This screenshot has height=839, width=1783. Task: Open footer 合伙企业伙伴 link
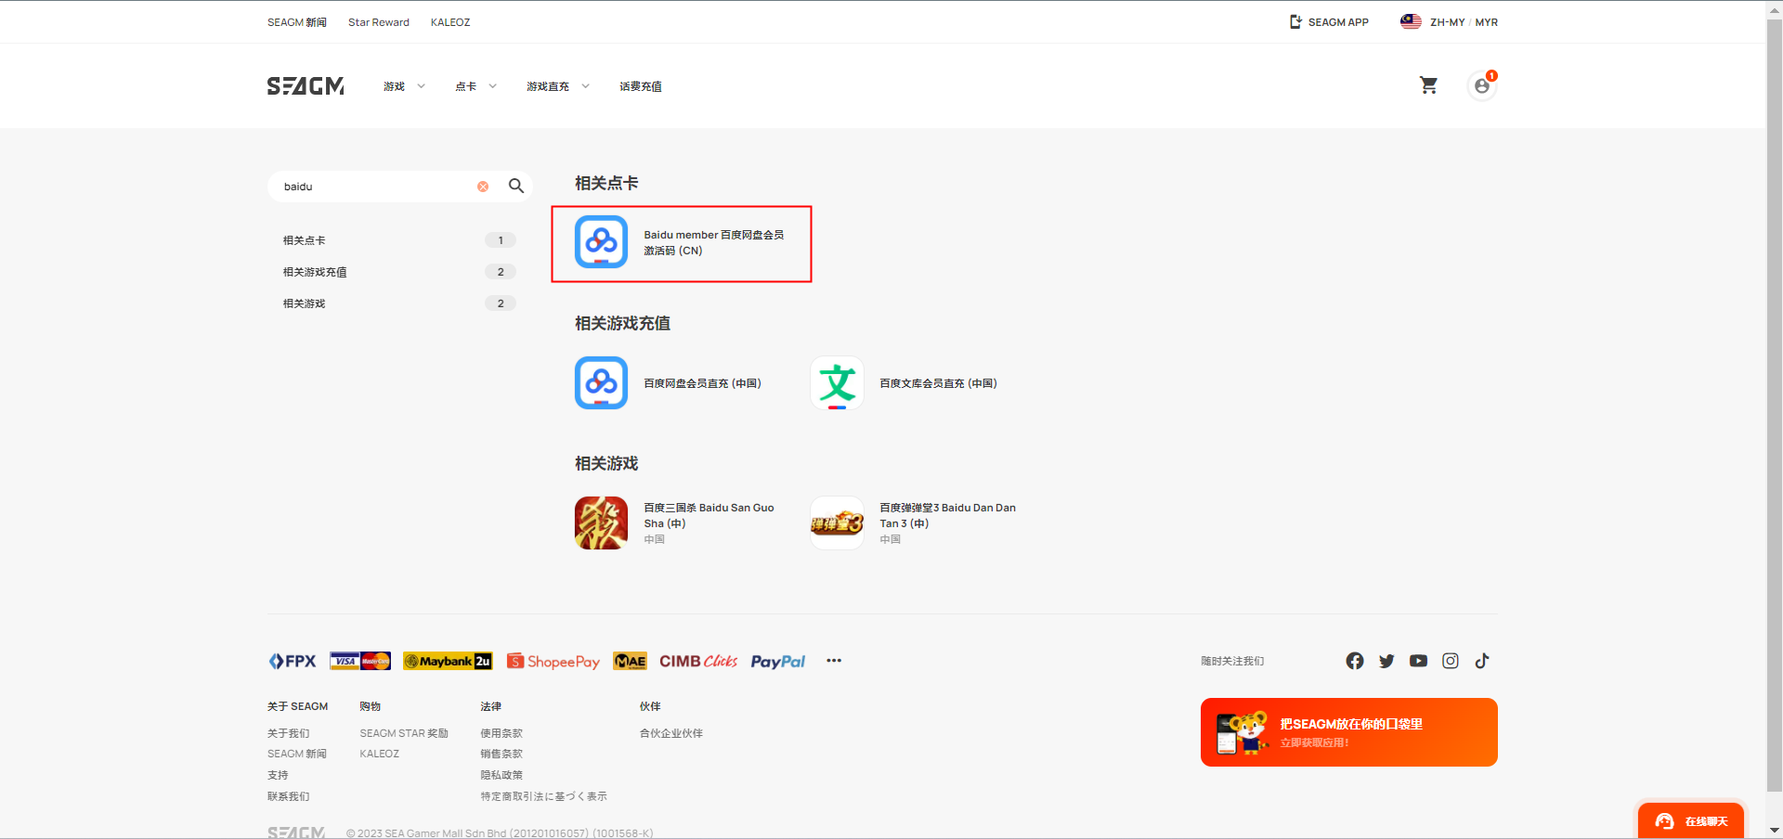tap(671, 733)
